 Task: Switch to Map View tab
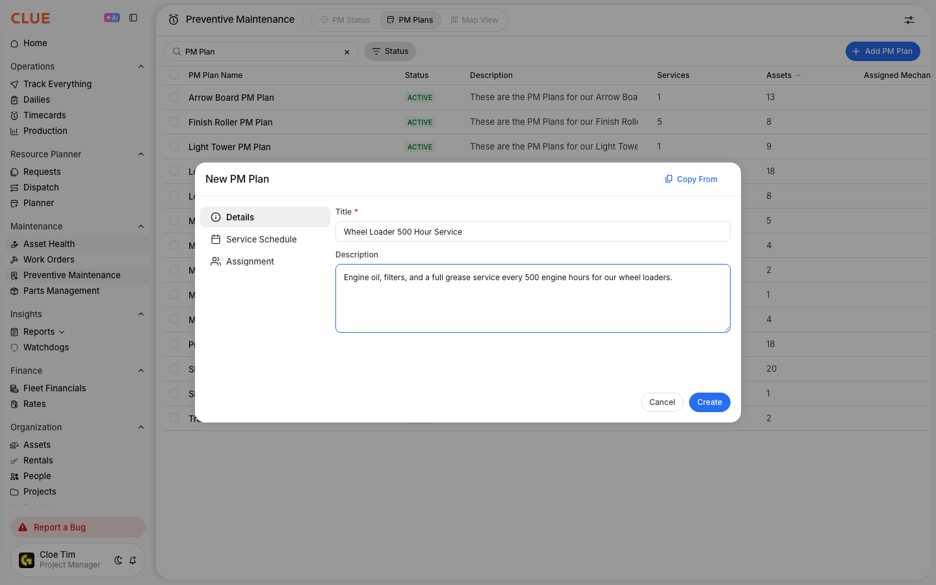[474, 20]
